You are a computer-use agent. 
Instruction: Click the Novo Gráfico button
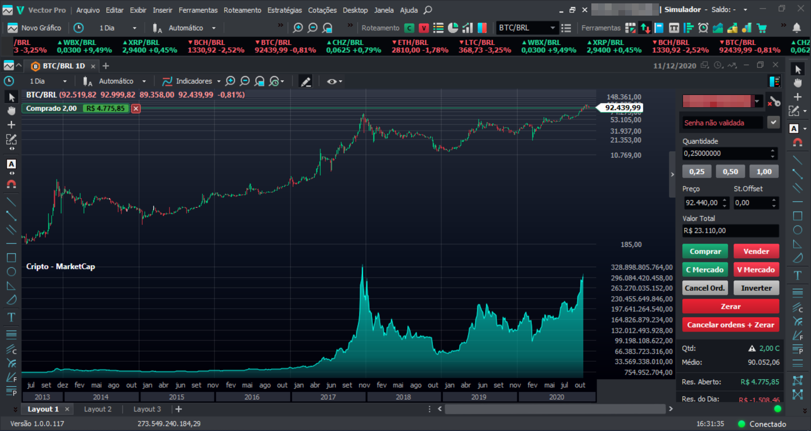point(34,28)
